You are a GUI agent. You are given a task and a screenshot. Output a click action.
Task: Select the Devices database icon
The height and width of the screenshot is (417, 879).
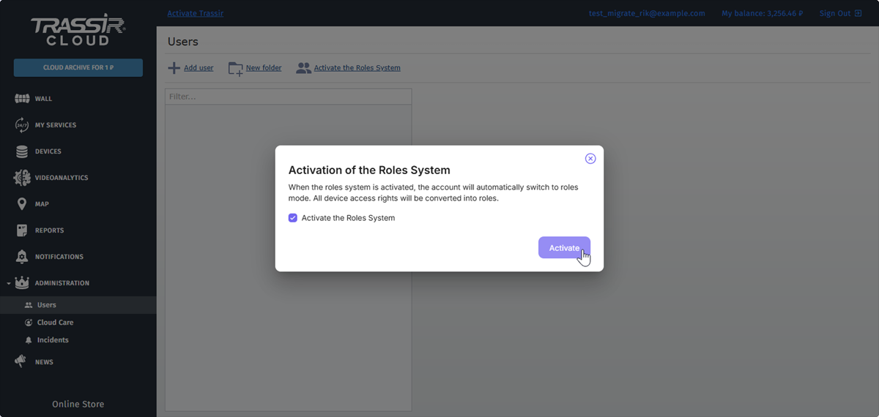click(x=22, y=151)
